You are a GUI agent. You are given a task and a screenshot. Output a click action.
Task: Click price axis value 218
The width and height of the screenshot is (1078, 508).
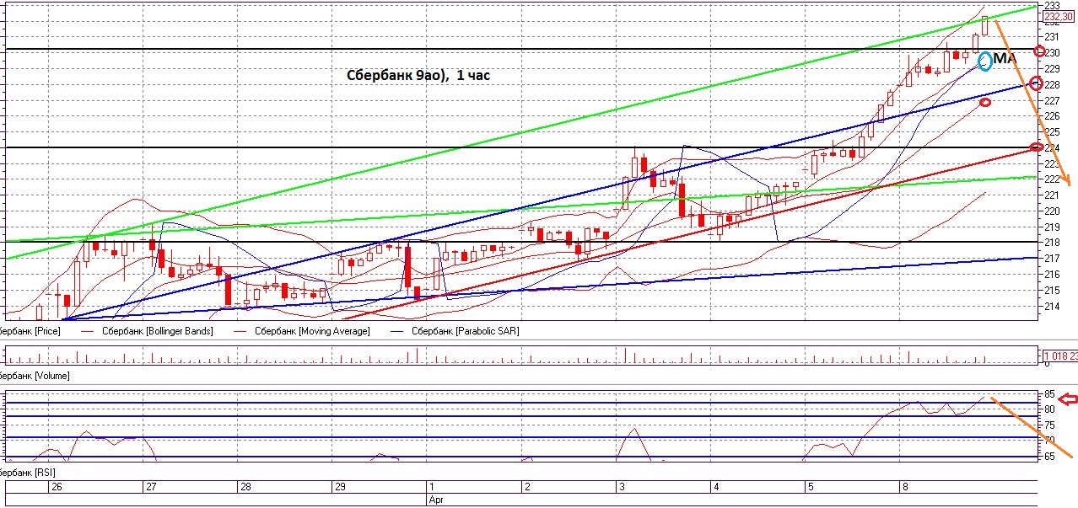(1052, 243)
